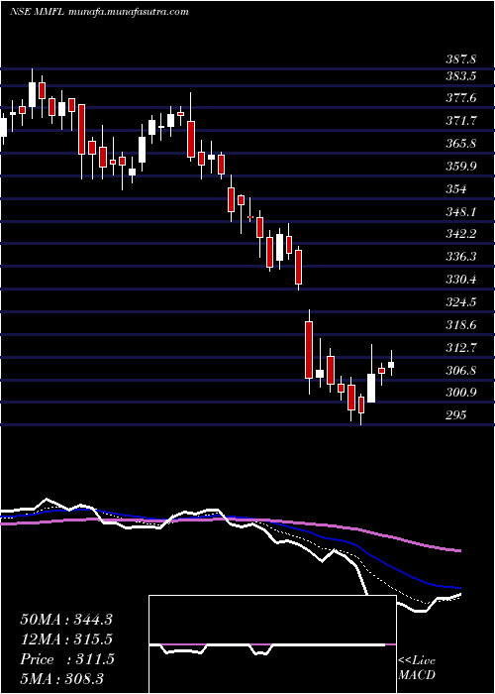
Task: Click the 330.4 price level label
Action: pos(459,280)
